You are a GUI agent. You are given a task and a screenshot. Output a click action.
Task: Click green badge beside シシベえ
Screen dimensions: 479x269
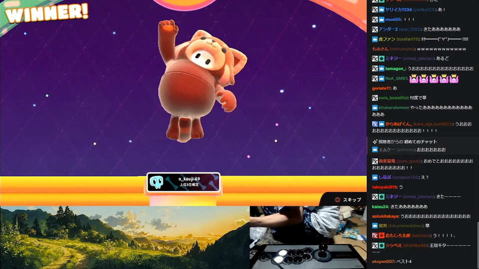pyautogui.click(x=382, y=246)
